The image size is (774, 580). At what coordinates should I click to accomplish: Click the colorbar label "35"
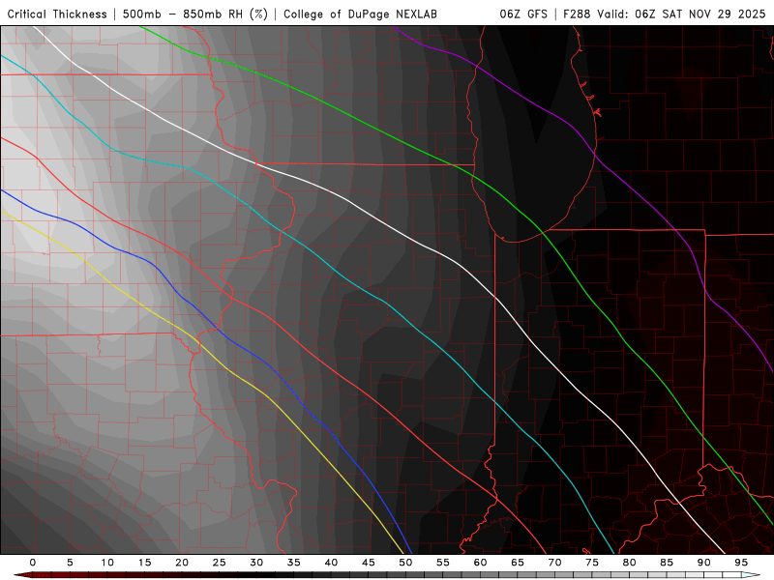click(294, 563)
